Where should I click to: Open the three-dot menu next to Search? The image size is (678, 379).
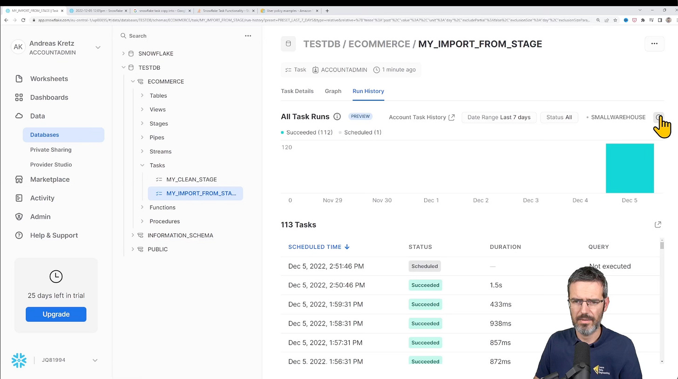point(248,36)
